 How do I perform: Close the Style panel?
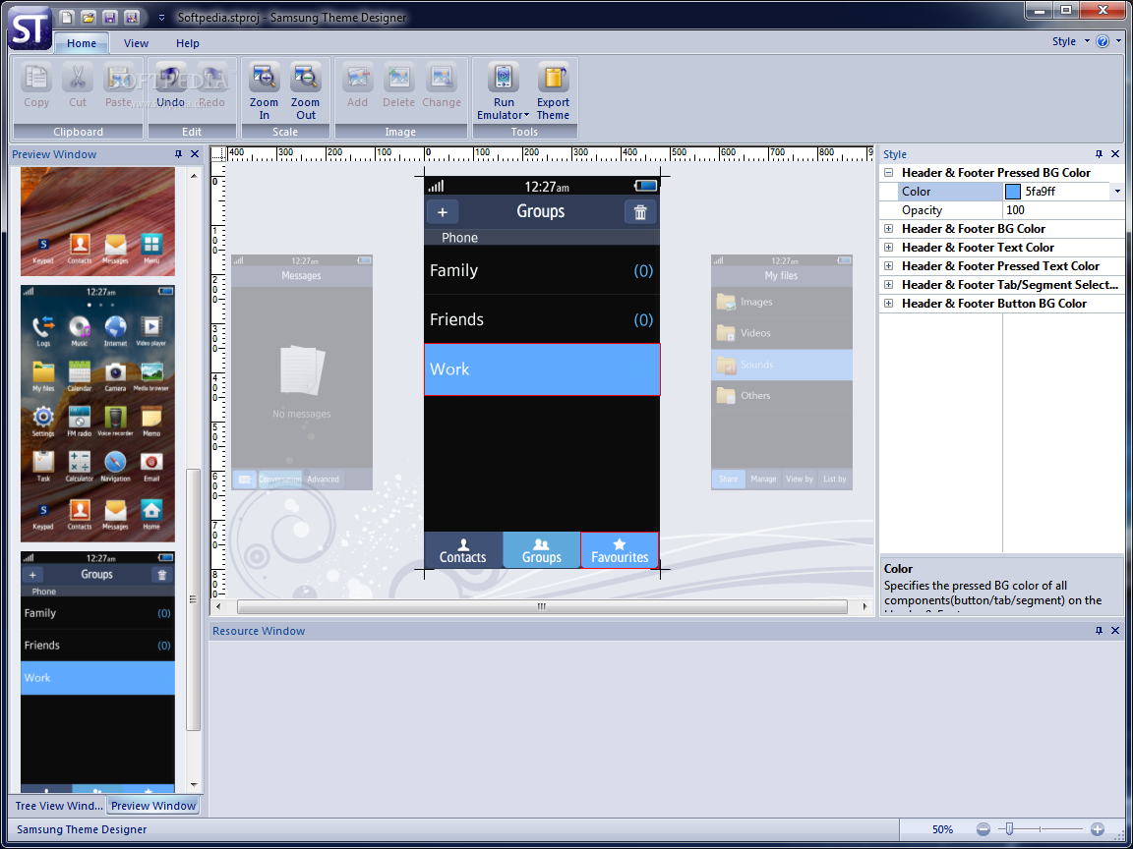[x=1115, y=153]
